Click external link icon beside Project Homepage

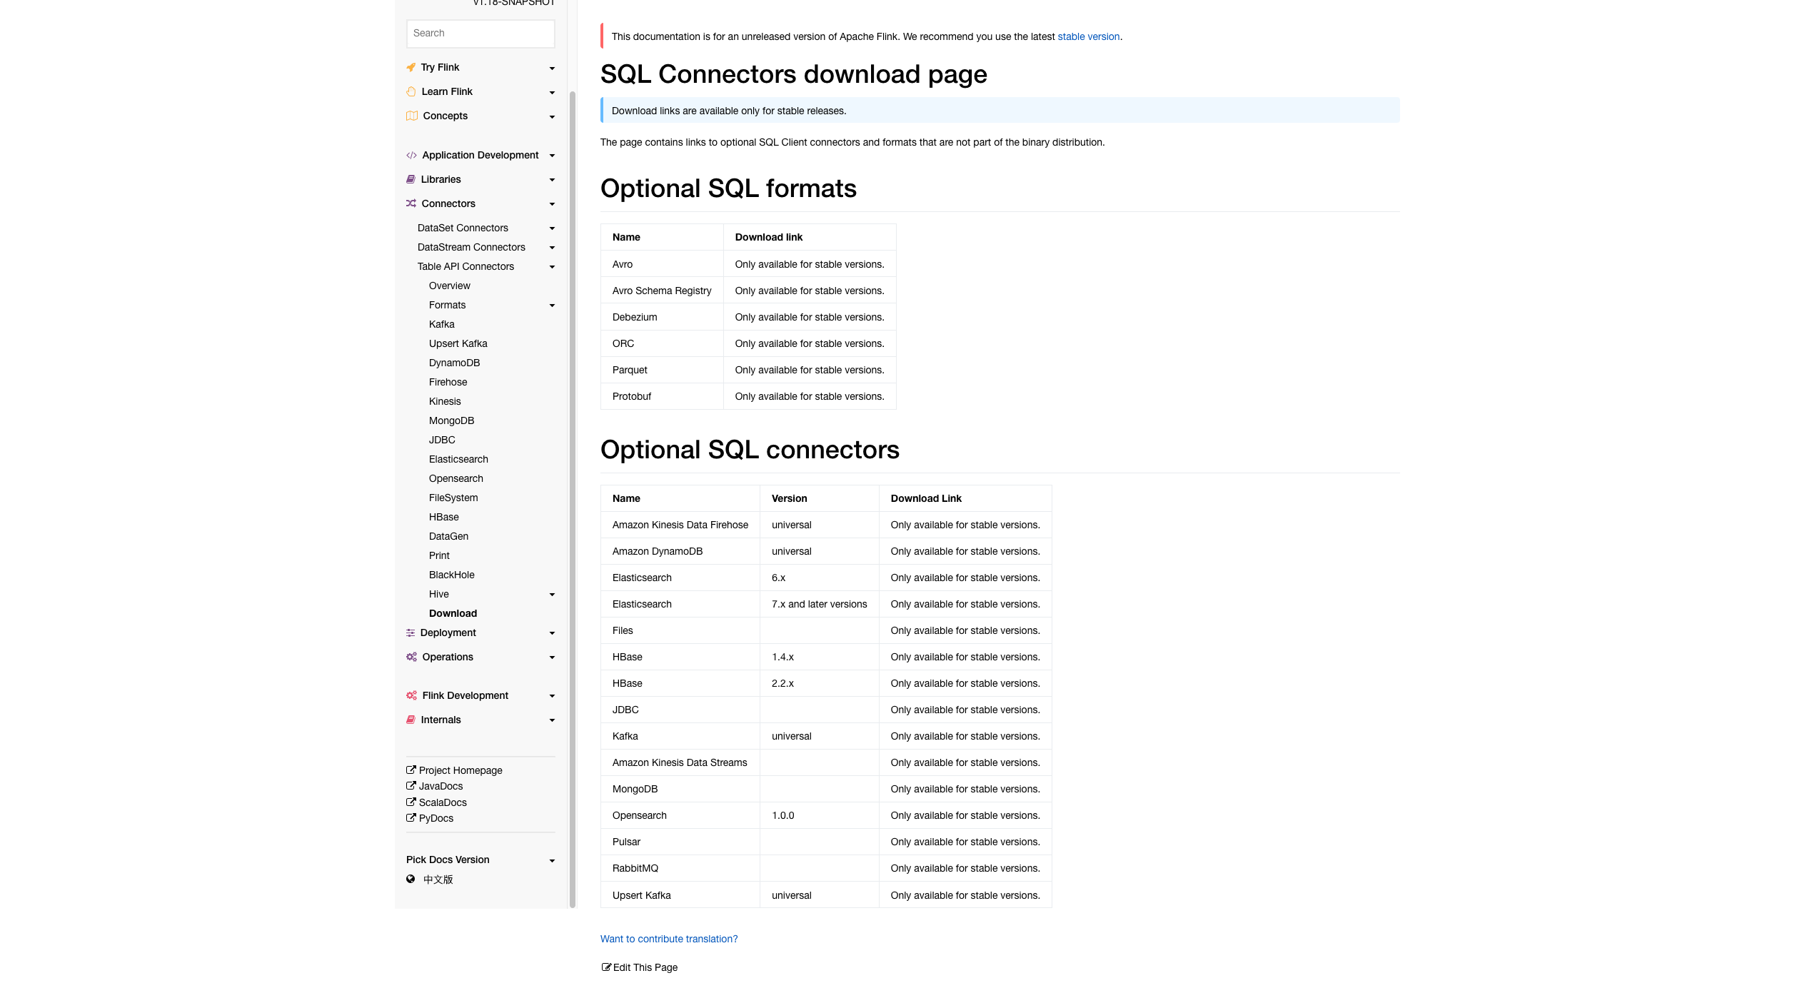click(411, 770)
